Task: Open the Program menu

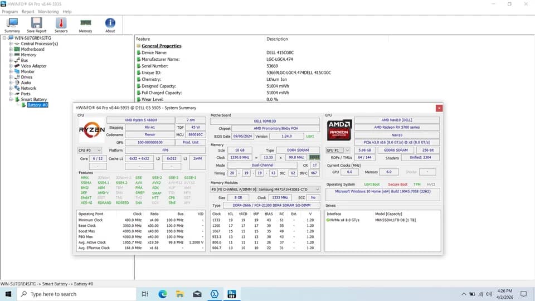Action: [9, 12]
